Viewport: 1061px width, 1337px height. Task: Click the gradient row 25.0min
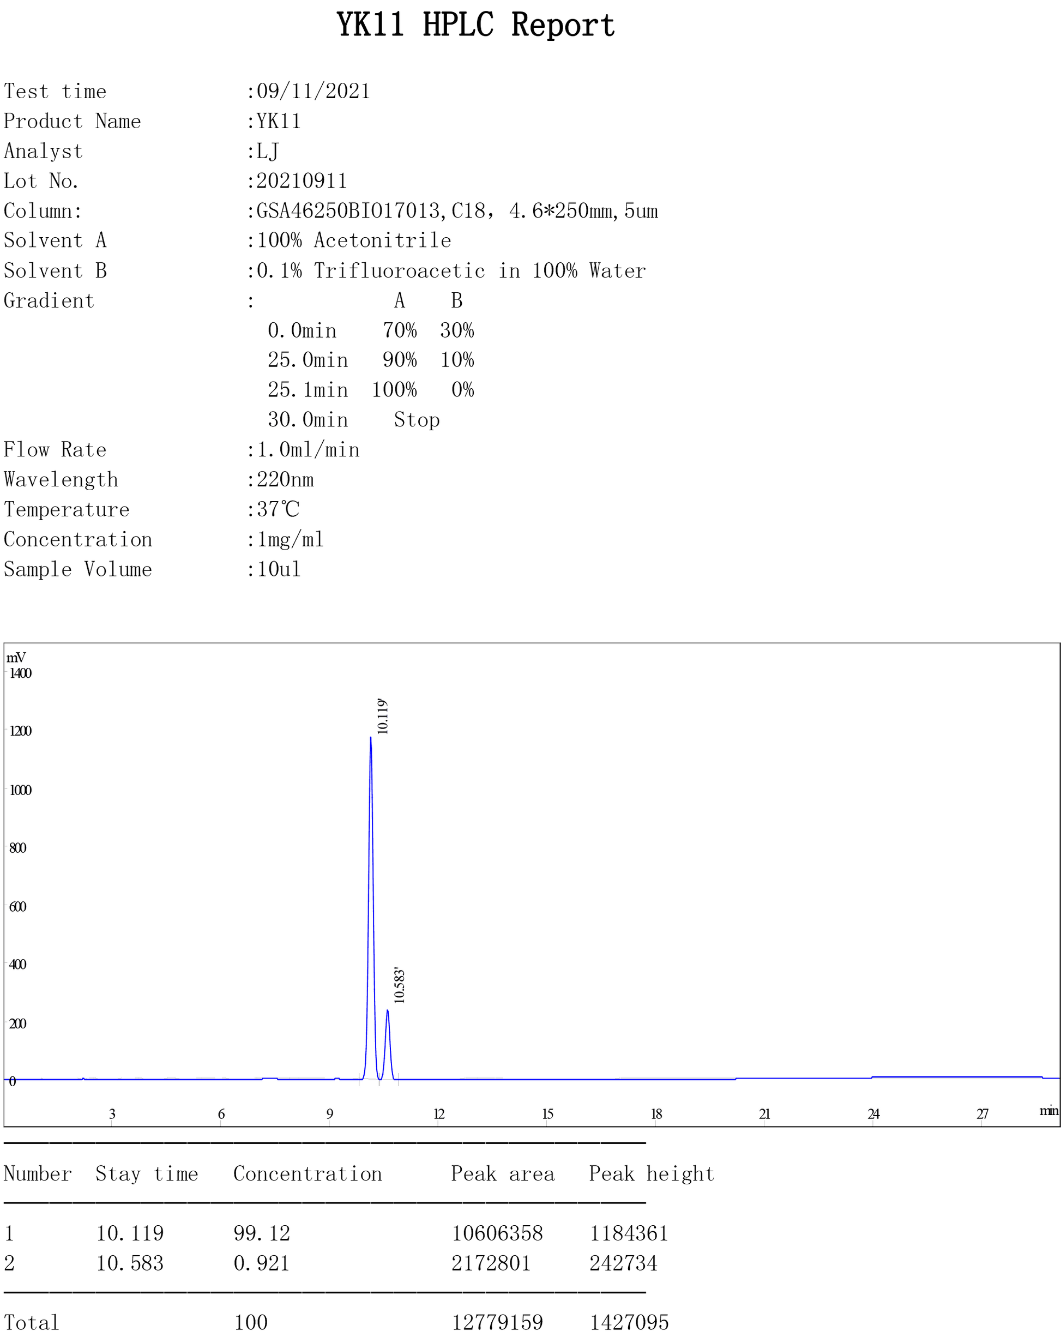click(370, 360)
